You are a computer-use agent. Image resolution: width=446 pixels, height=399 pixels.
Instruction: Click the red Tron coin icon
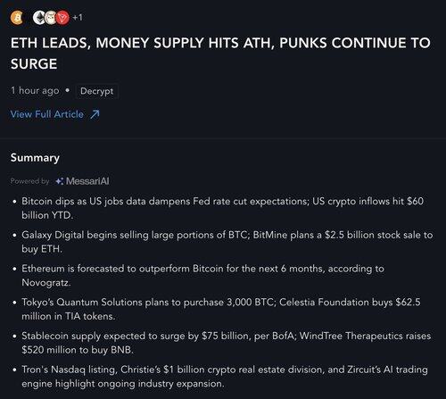click(x=62, y=18)
